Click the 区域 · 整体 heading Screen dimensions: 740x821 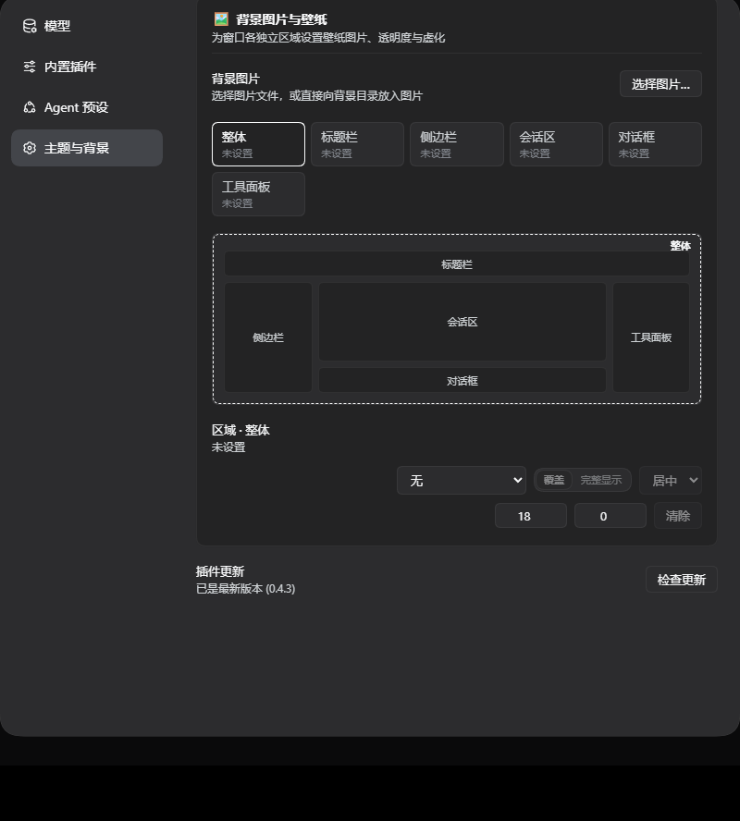(240, 431)
